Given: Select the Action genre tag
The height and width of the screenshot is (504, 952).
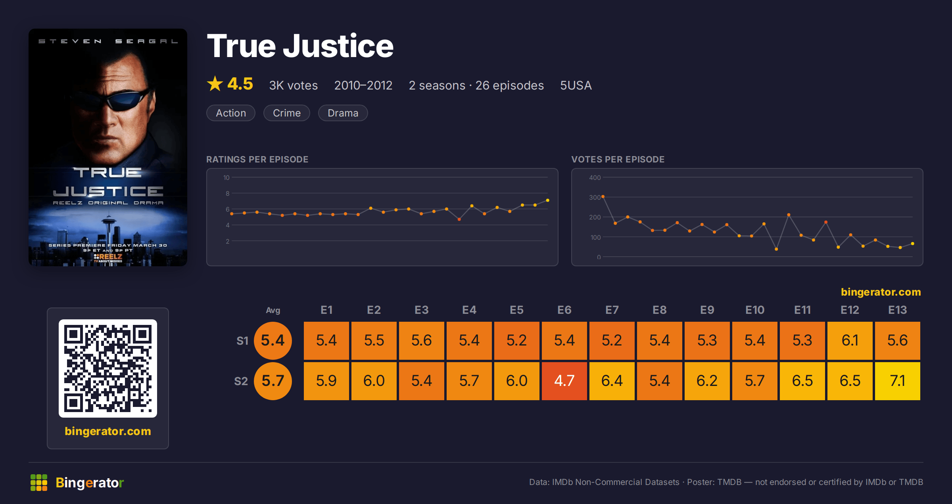Looking at the screenshot, I should (x=231, y=113).
